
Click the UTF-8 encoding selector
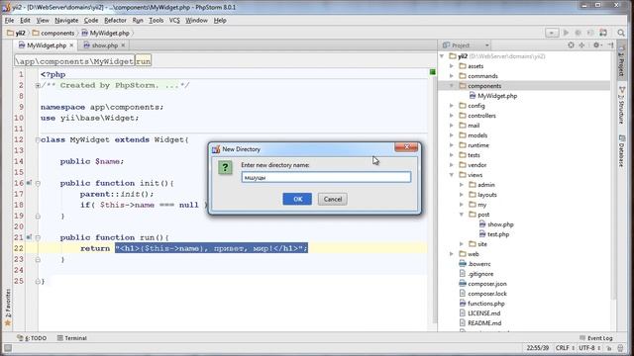(589, 348)
